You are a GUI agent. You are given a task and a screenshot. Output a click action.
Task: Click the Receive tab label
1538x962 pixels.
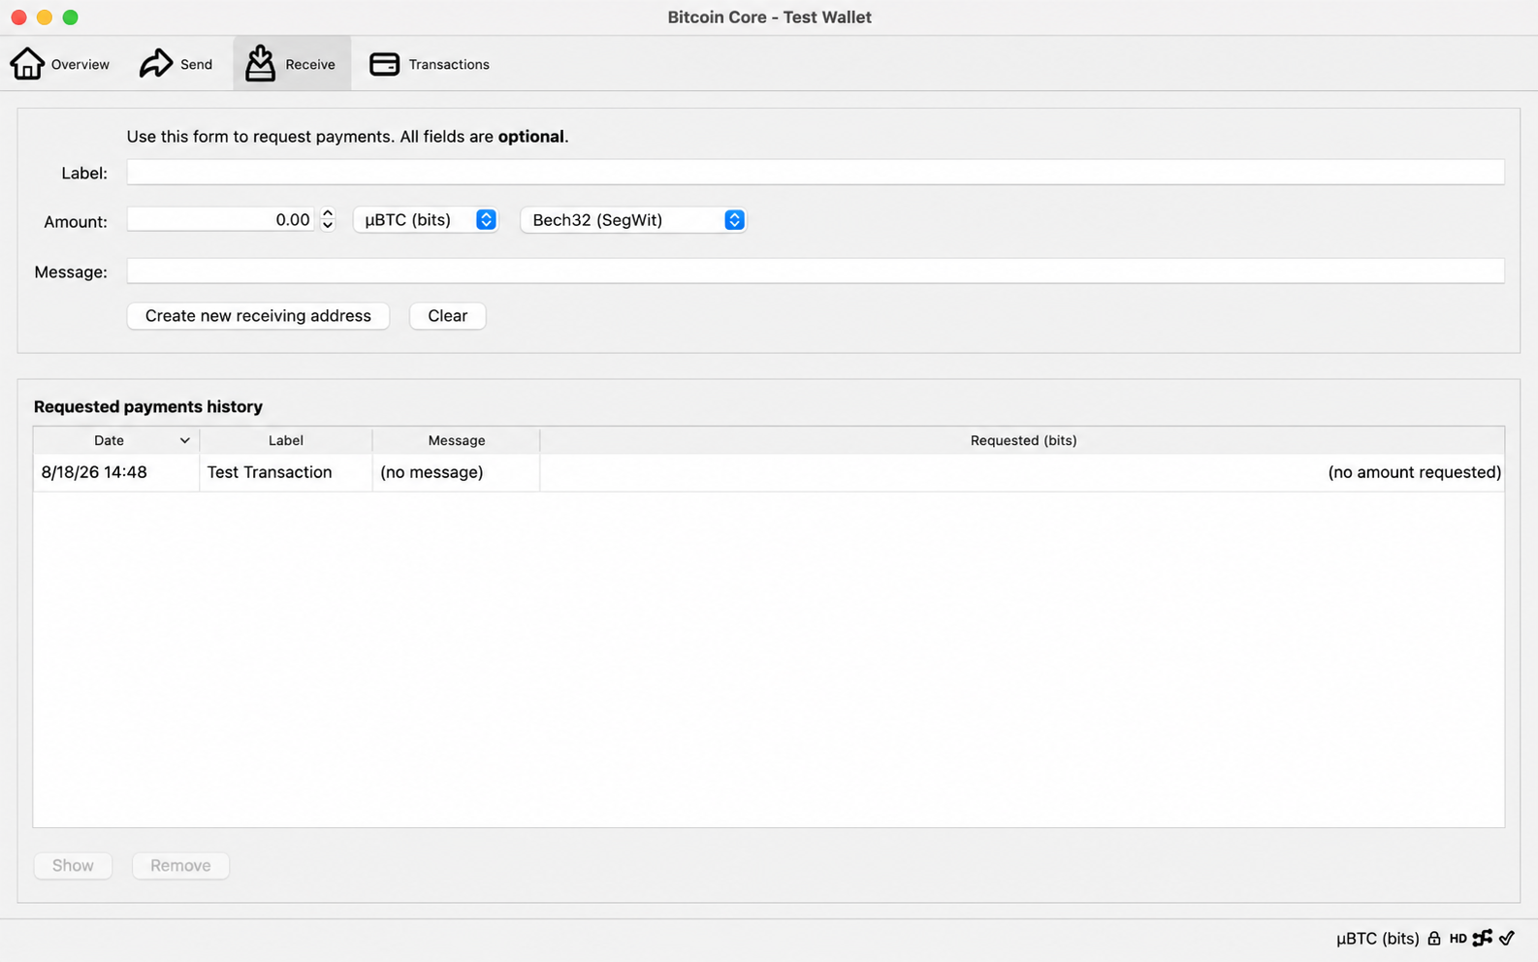pos(310,64)
